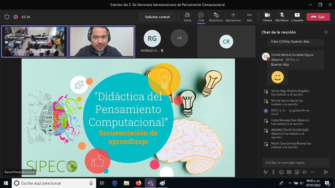The width and height of the screenshot is (335, 188).
Task: Open more messaging options ellipsis
Action: click(x=312, y=172)
